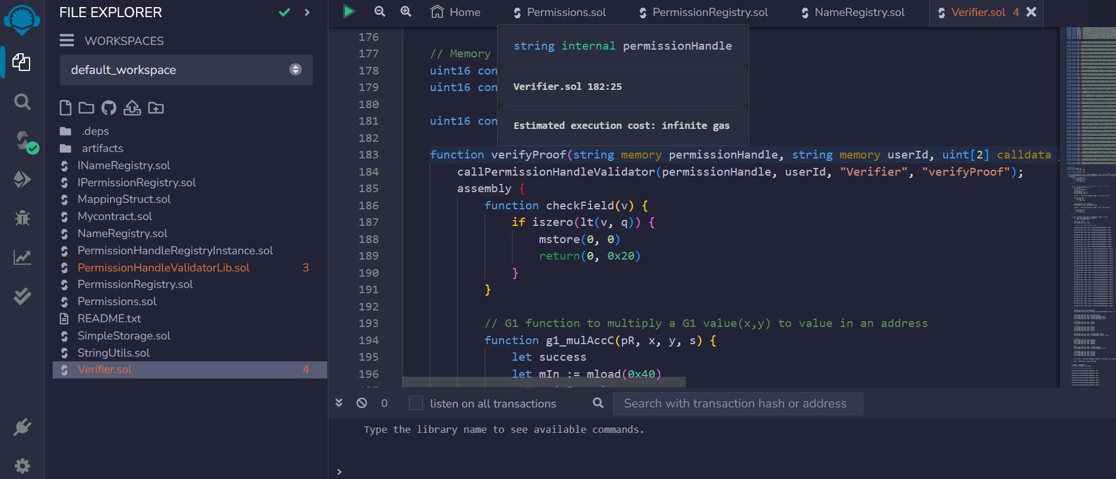Open Permissions.sol in file list
Viewport: 1116px width, 479px height.
tap(117, 302)
